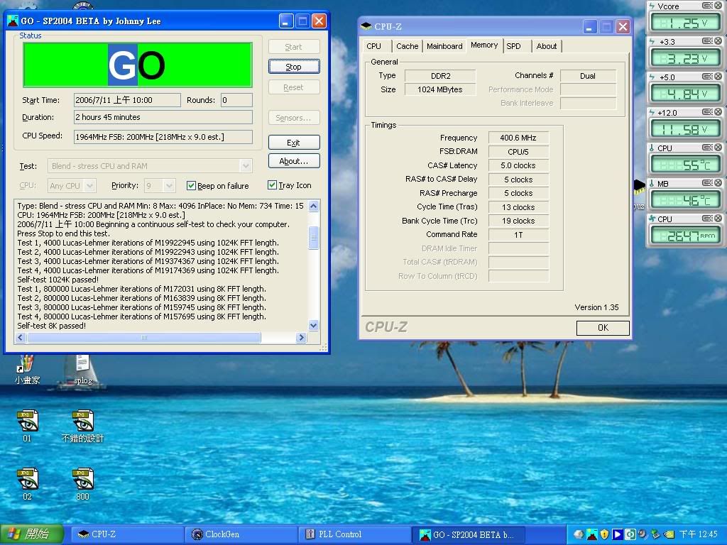This screenshot has height=545, width=727.
Task: Select the desktop image file named 800
Action: [82, 485]
